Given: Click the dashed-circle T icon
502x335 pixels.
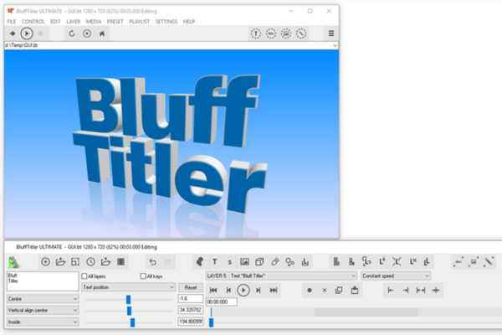Looking at the screenshot, I should (x=256, y=33).
